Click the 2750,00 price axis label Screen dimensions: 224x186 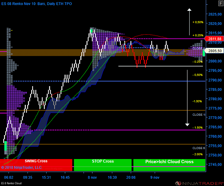[215, 155]
